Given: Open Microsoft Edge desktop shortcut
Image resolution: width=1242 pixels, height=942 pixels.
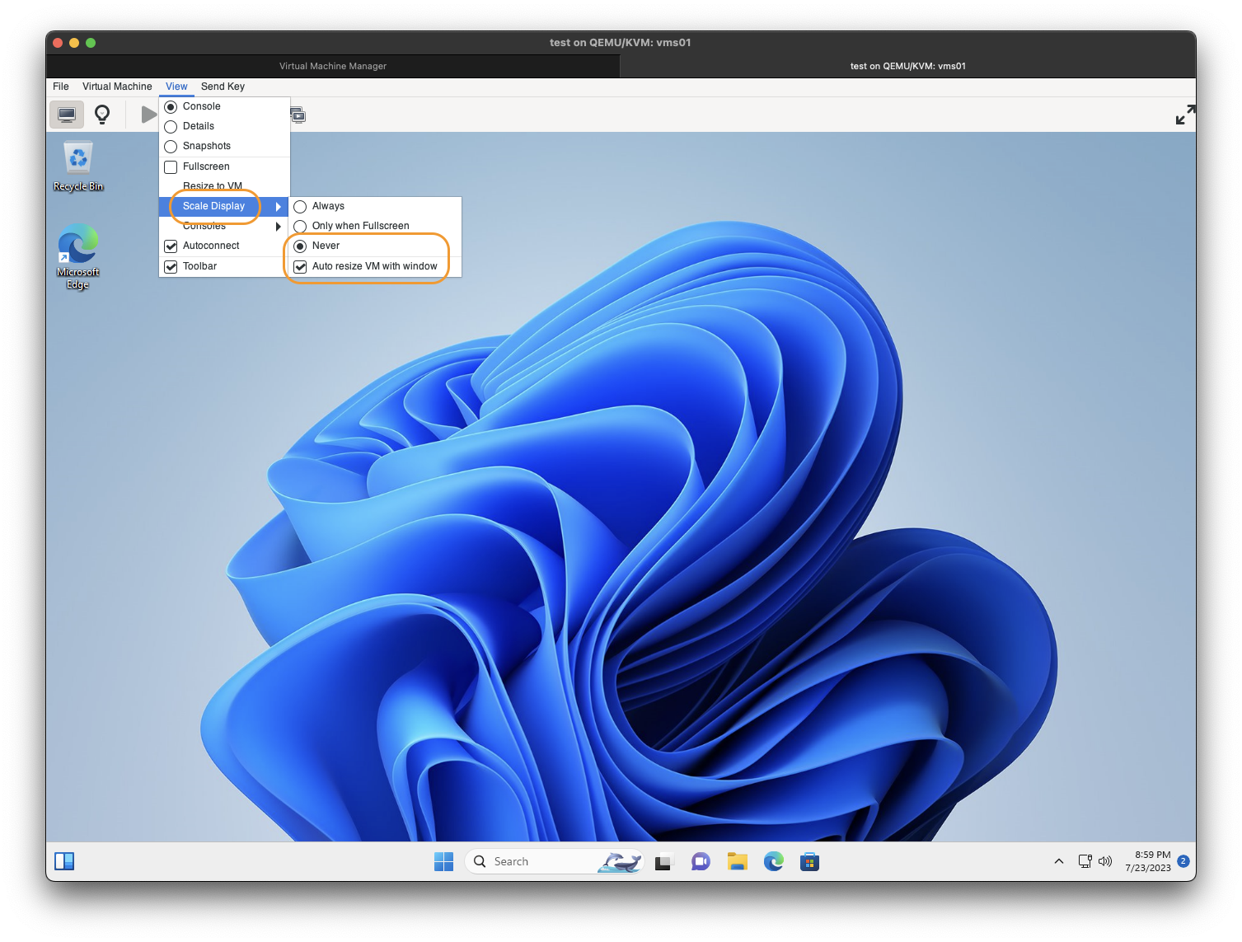Looking at the screenshot, I should (77, 255).
